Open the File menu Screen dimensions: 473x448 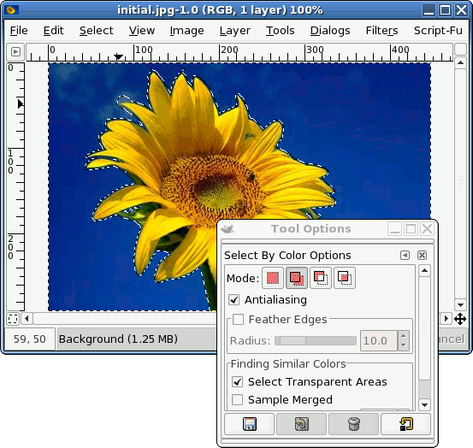(19, 31)
